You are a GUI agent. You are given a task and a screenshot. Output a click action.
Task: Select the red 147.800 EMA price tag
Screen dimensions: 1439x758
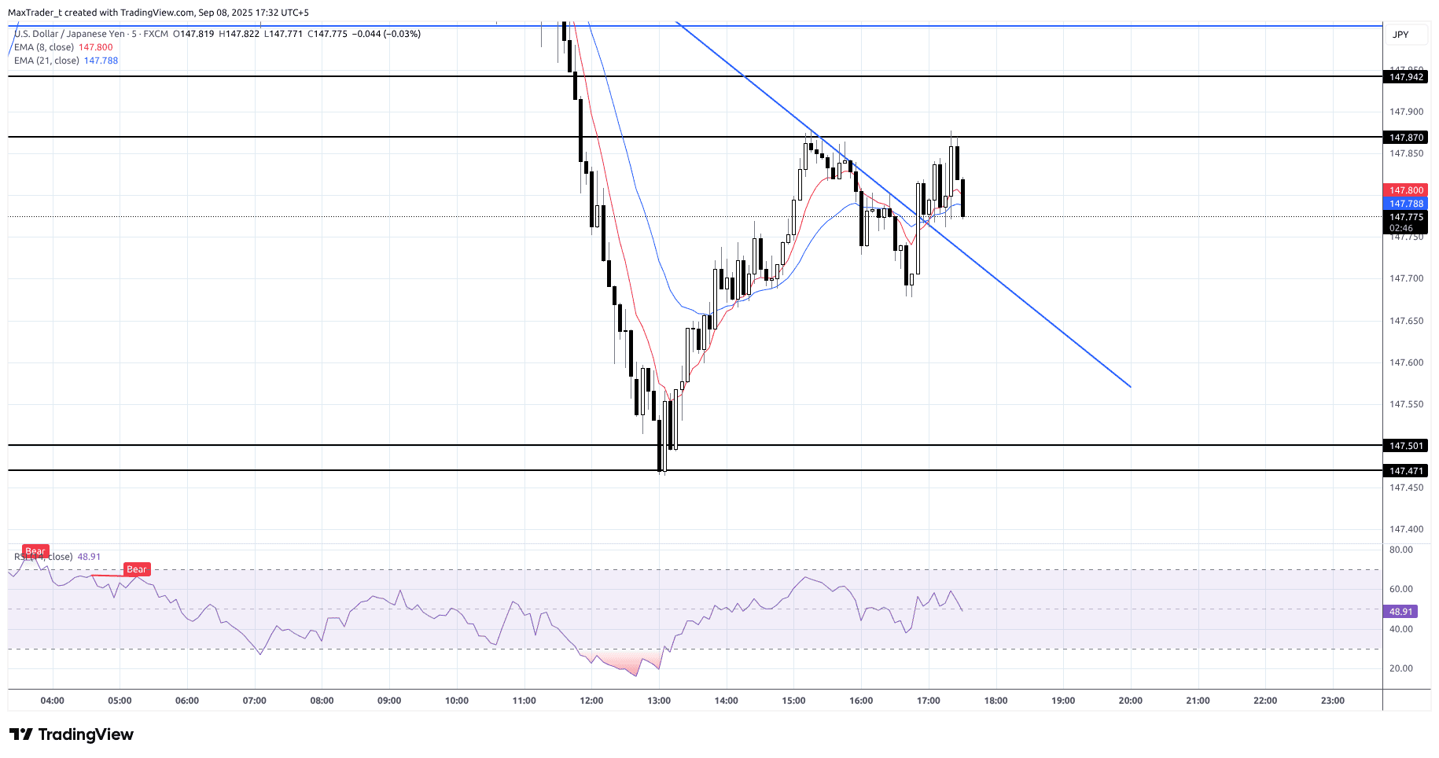point(1406,190)
